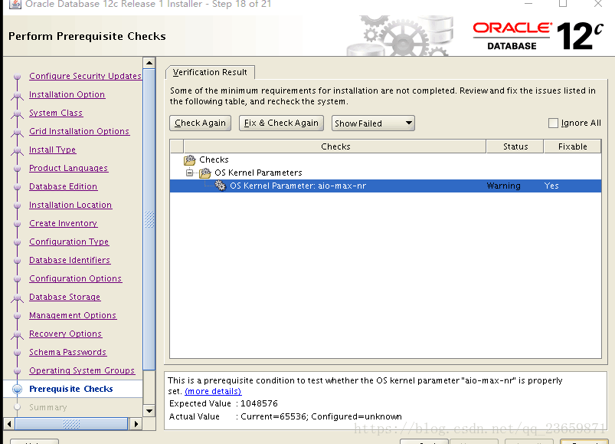Click the System Class step marker
615x444 pixels.
point(17,113)
